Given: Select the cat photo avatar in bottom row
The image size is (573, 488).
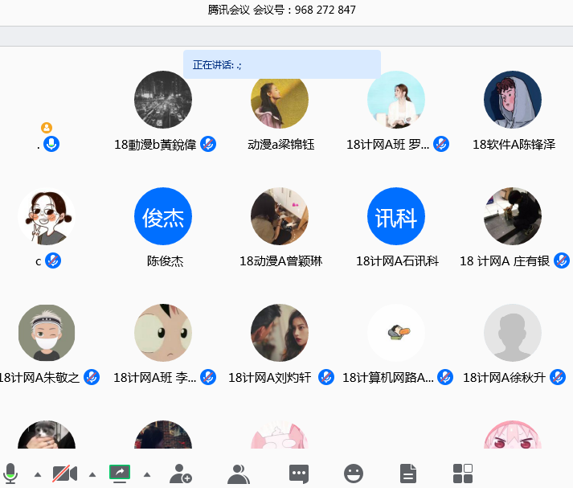Looking at the screenshot, I should click(x=47, y=435).
